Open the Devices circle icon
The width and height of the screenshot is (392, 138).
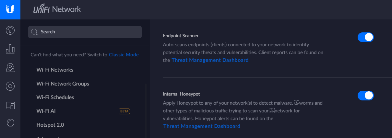coord(10,86)
